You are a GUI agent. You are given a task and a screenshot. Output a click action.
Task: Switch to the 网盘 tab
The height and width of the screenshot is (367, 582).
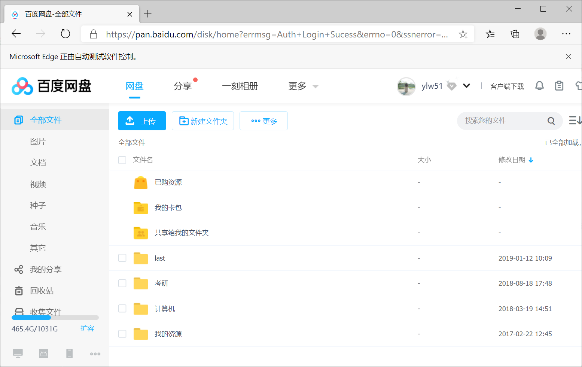[x=135, y=86]
